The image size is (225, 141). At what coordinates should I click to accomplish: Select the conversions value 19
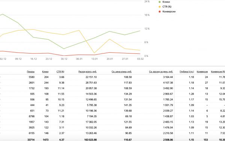click(x=206, y=122)
